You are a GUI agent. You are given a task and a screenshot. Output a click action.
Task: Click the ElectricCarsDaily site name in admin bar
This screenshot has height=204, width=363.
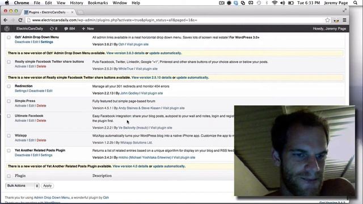pyautogui.click(x=29, y=29)
